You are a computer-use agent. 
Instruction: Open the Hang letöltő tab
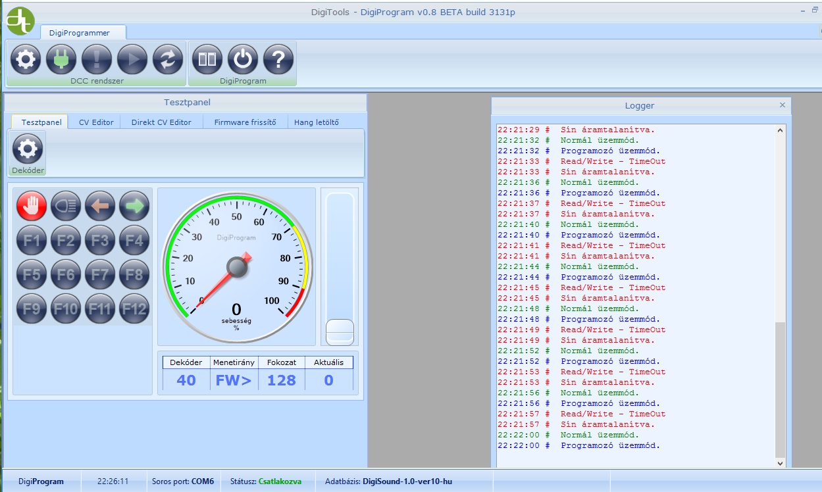point(317,122)
